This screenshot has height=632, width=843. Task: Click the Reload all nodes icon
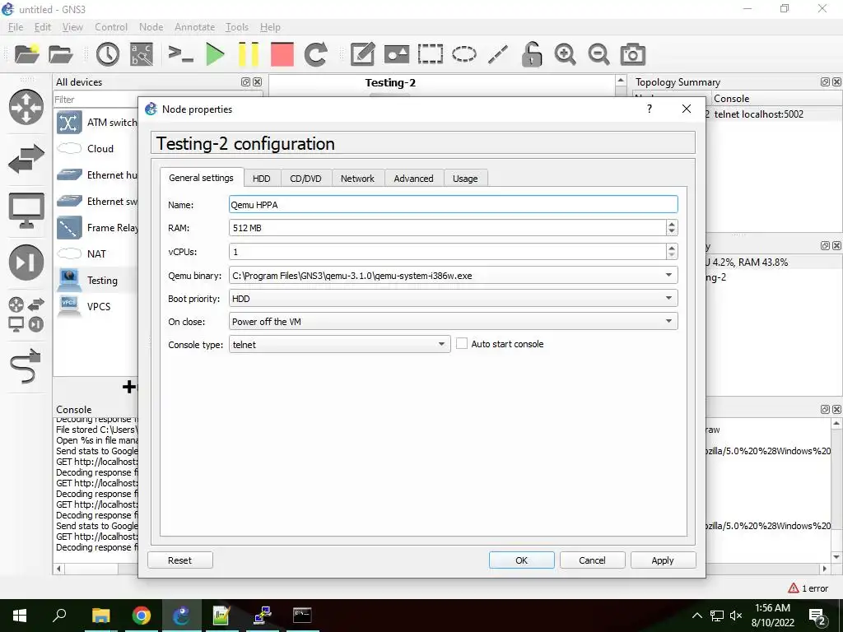pyautogui.click(x=315, y=54)
